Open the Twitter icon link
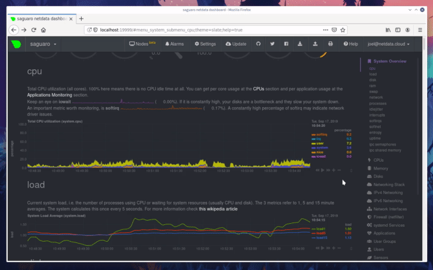The image size is (433, 270). tap(272, 44)
